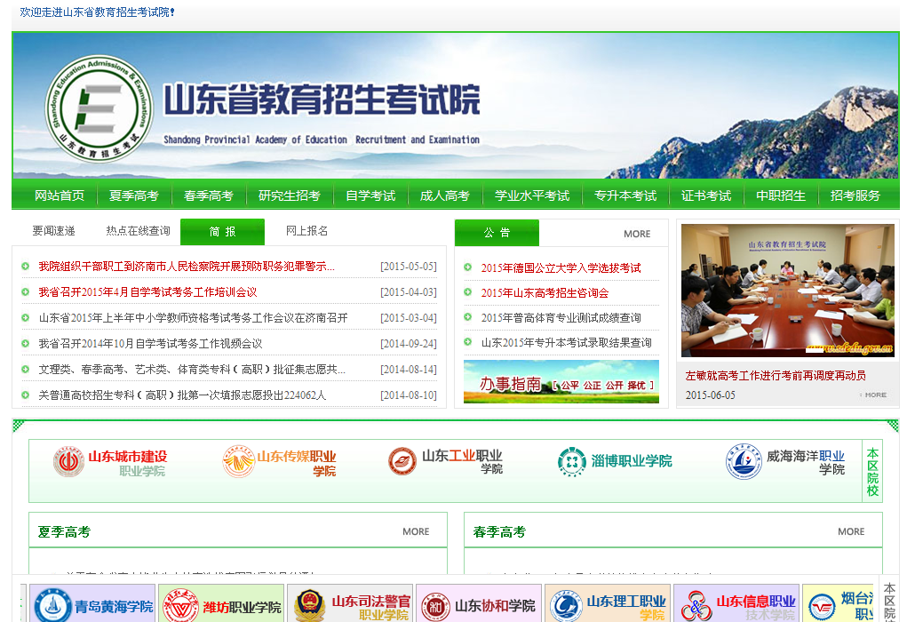Click MORE in the 夏季高考 section
915x622 pixels.
tap(416, 531)
